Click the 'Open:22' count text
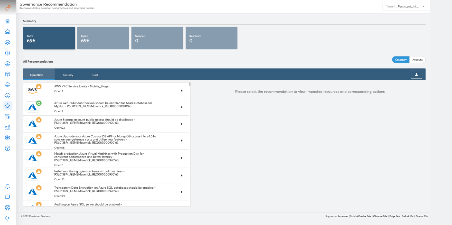 tap(60, 128)
